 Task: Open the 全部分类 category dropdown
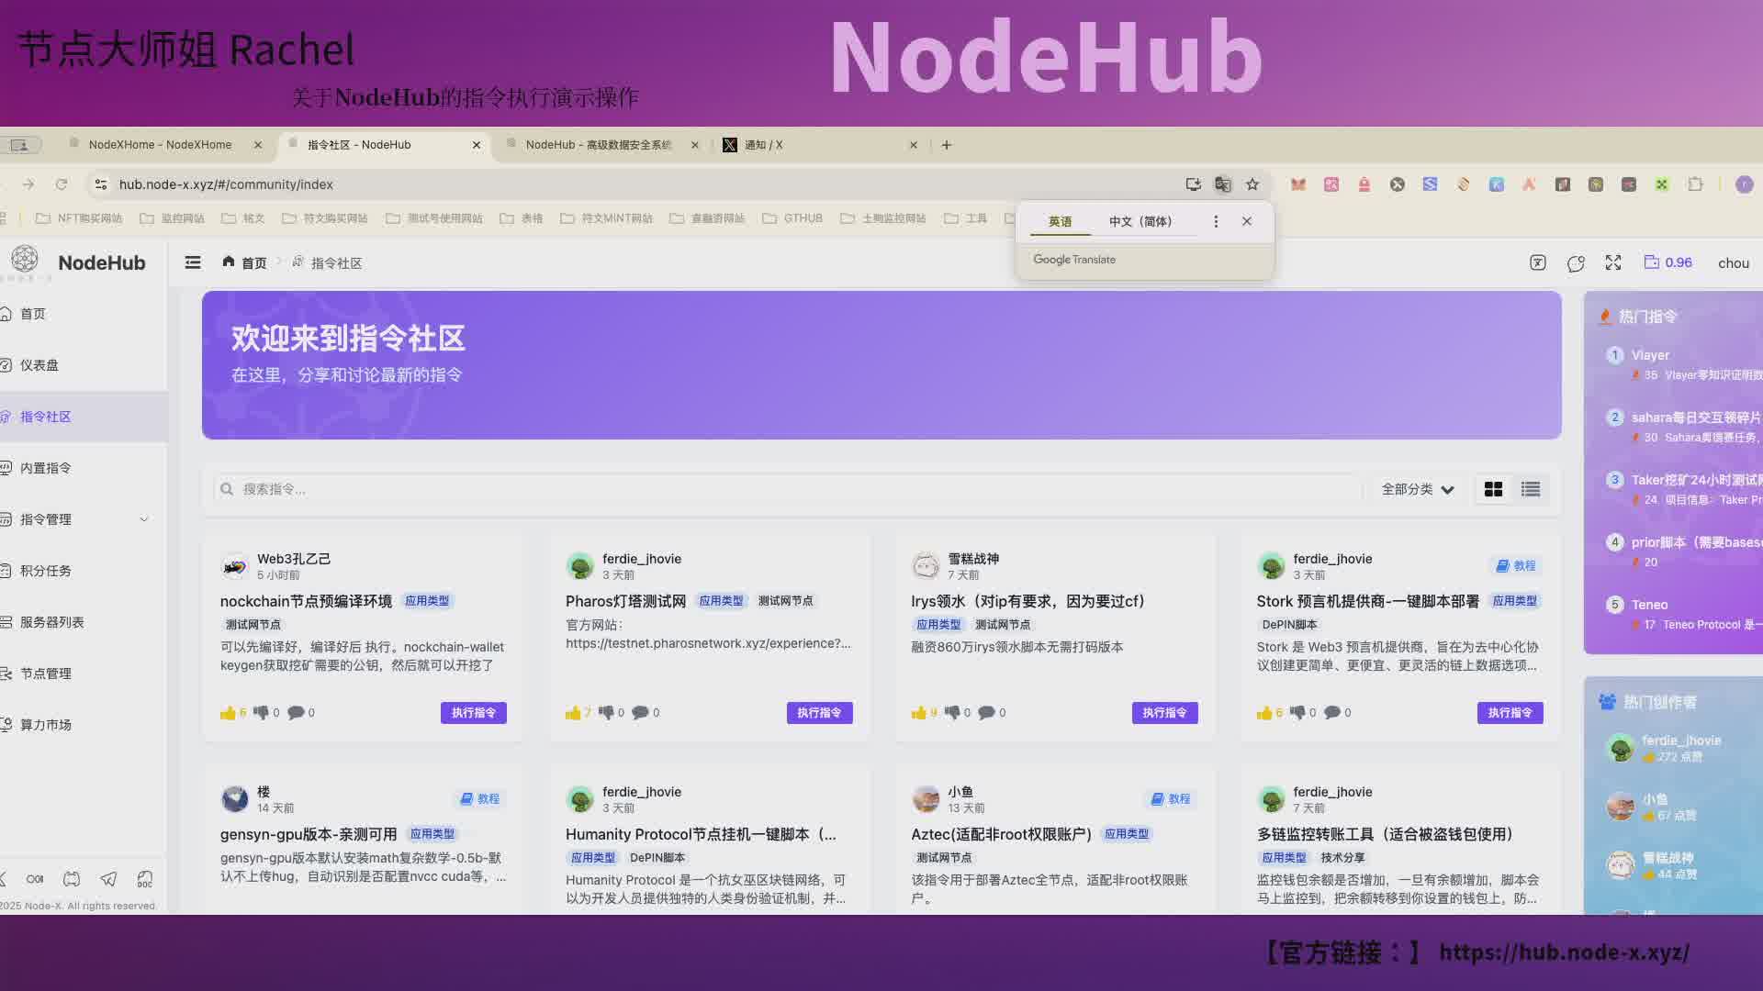click(1417, 489)
